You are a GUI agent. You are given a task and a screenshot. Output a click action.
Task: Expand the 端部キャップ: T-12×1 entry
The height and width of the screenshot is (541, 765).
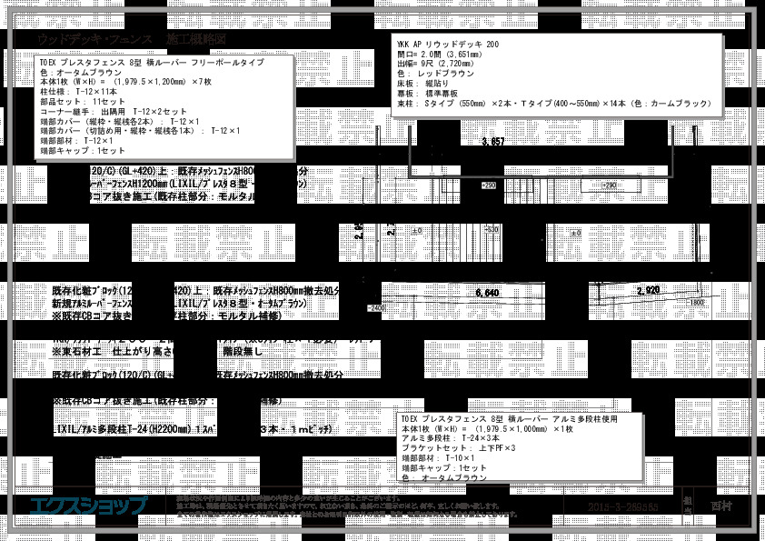coord(82,150)
